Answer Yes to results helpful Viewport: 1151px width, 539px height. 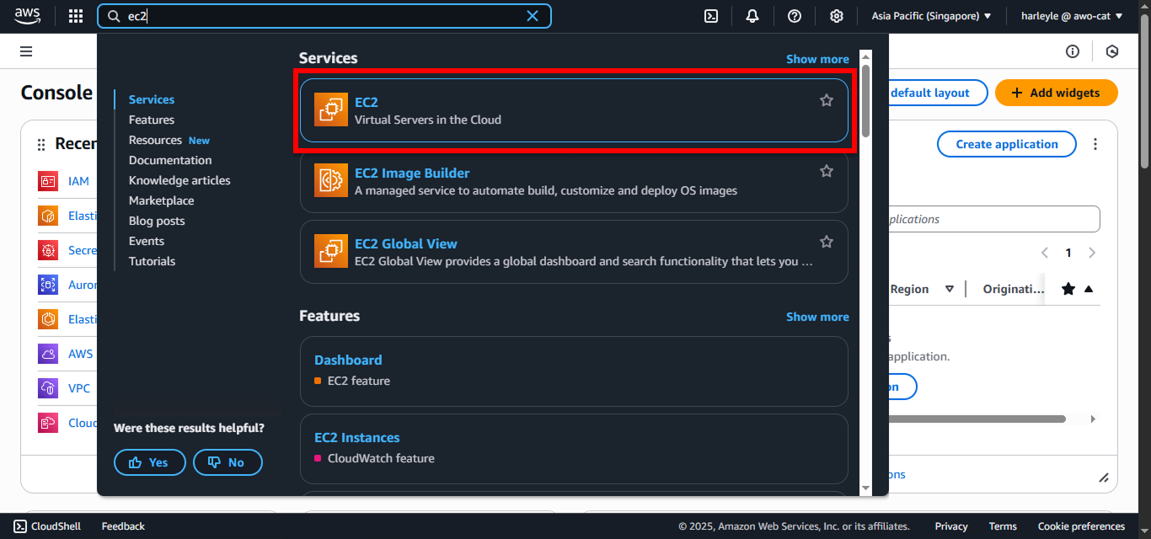[149, 462]
